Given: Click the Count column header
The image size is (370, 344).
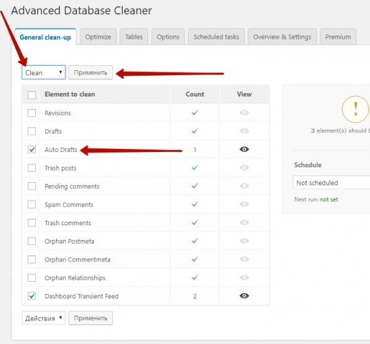Looking at the screenshot, I should point(195,94).
